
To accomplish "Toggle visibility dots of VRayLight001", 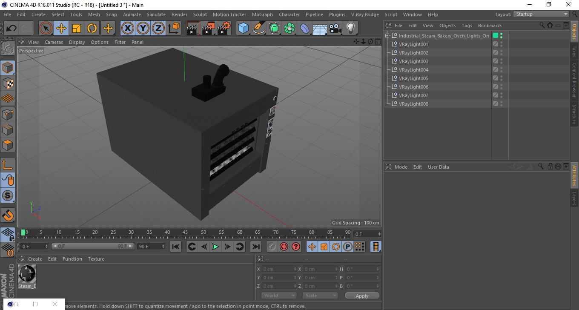I will 502,44.
